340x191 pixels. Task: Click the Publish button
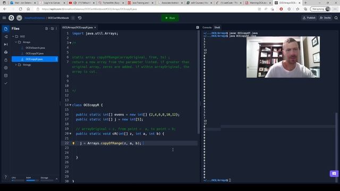click(309, 18)
